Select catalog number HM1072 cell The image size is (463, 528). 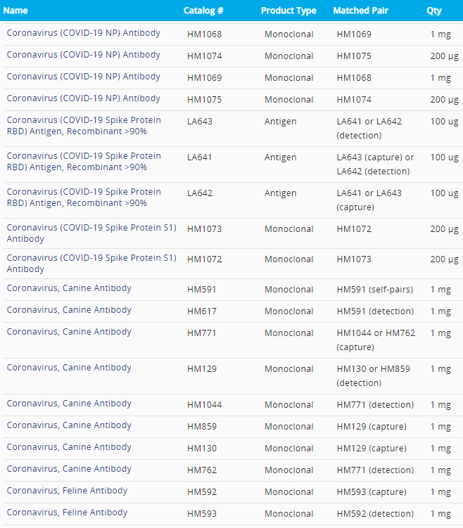click(204, 259)
